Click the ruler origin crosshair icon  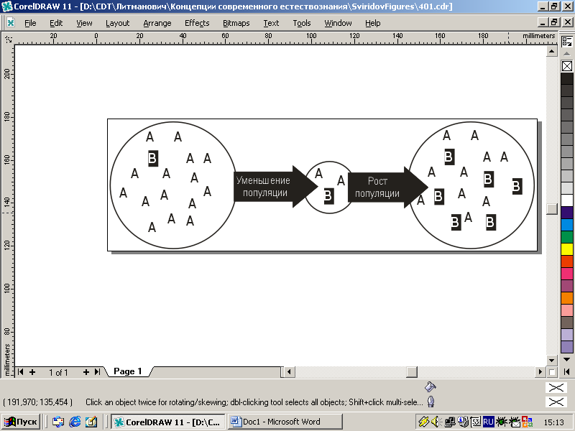point(8,39)
